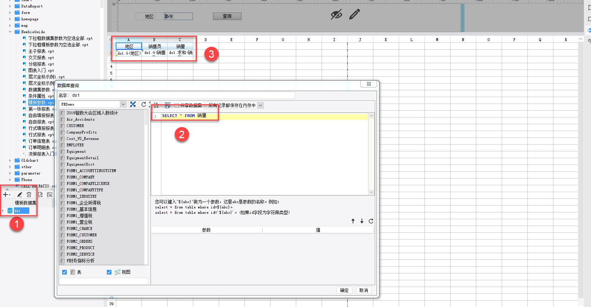Click the table search field at bottom of list
The height and width of the screenshot is (307, 591).
104,281
